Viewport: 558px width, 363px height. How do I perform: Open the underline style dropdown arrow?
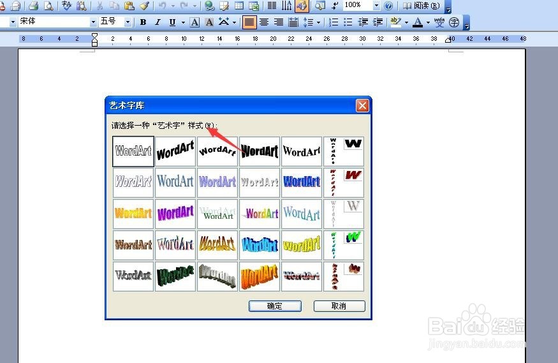[x=183, y=22]
